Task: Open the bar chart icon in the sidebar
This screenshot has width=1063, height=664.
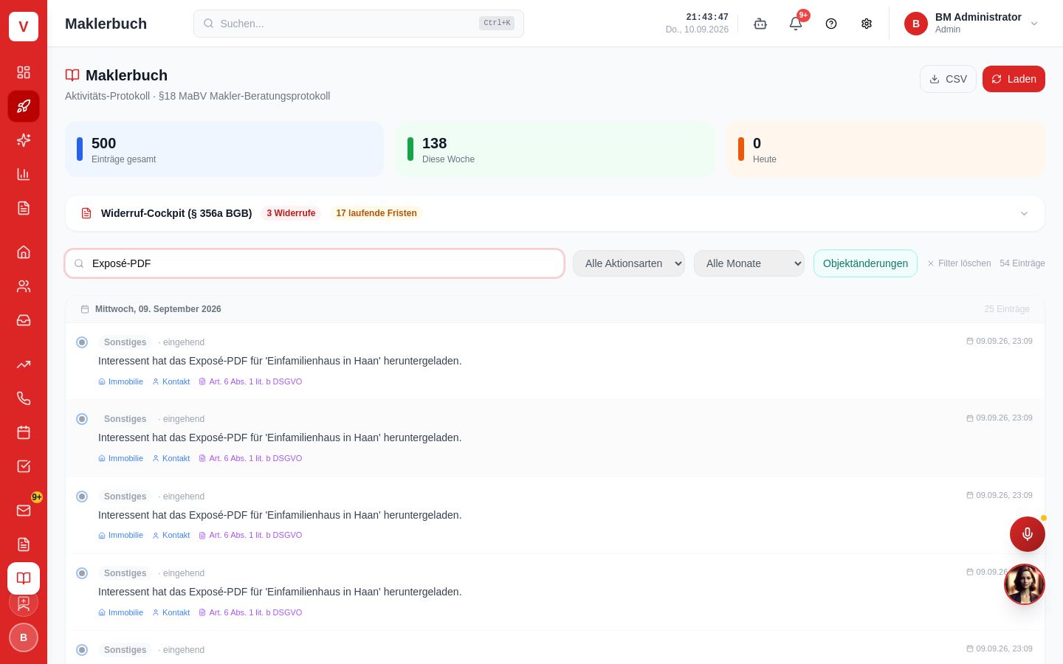Action: pos(24,174)
